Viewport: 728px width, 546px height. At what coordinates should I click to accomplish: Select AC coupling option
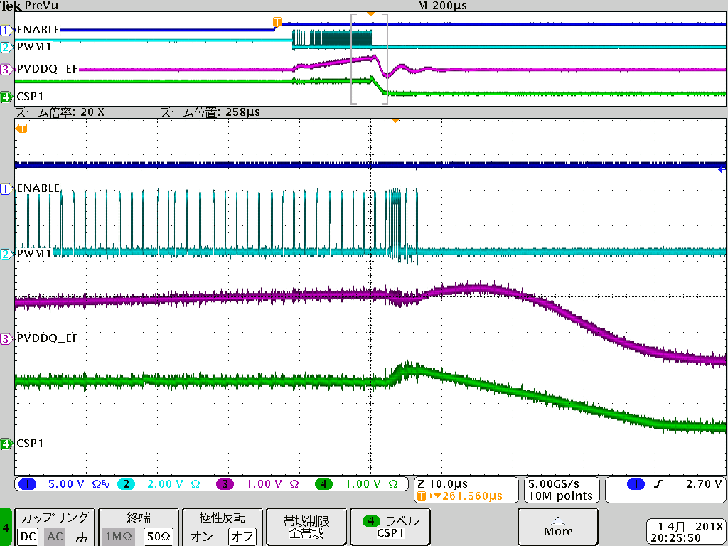[55, 537]
